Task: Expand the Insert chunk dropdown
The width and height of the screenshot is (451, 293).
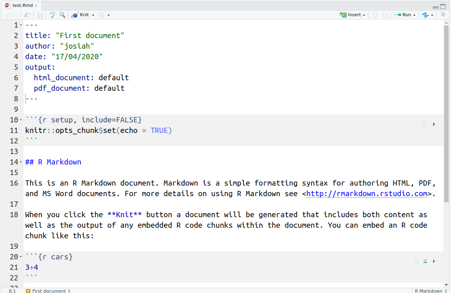Action: pyautogui.click(x=364, y=15)
